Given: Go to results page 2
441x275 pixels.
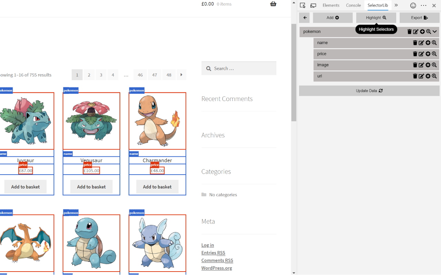Looking at the screenshot, I should tap(89, 75).
